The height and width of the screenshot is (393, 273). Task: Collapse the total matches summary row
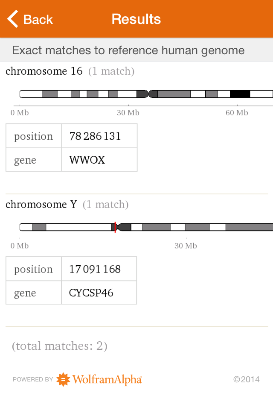59,346
